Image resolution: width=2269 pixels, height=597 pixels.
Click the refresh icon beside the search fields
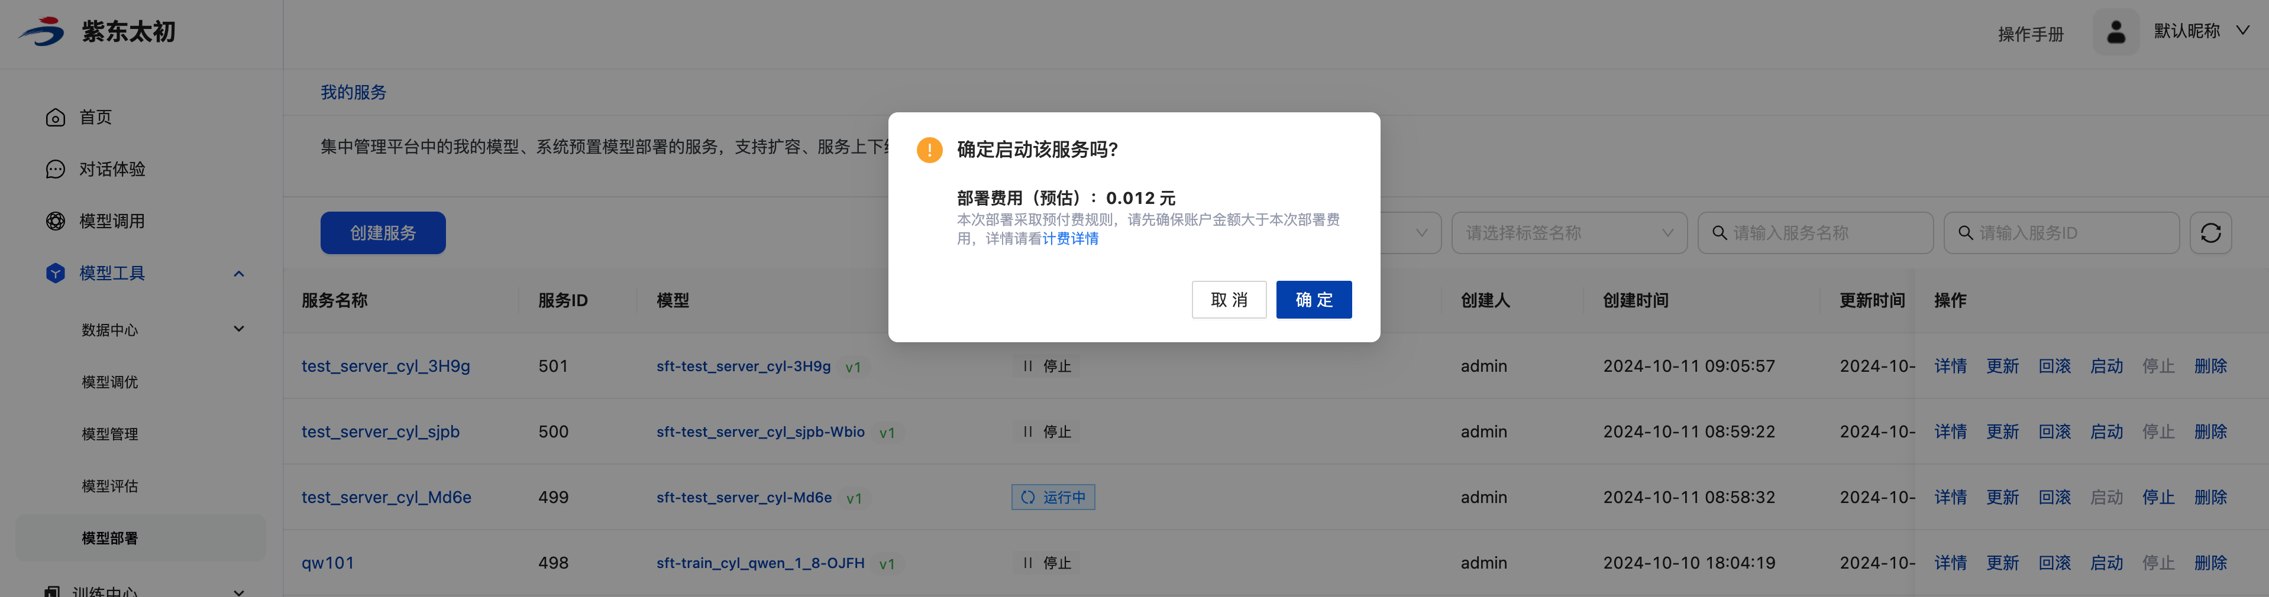click(2210, 233)
